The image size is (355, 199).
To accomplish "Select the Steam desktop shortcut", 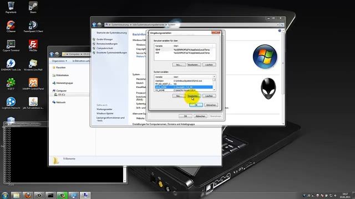I will tap(33, 7).
